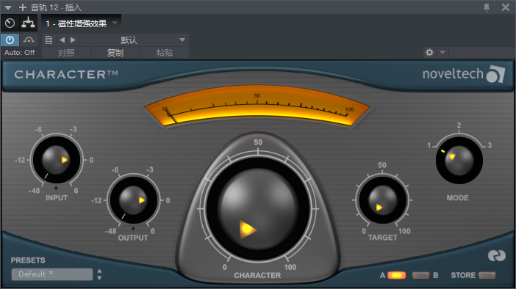Click the orange level meter display
Image resolution: width=516 pixels, height=289 pixels.
(257, 106)
